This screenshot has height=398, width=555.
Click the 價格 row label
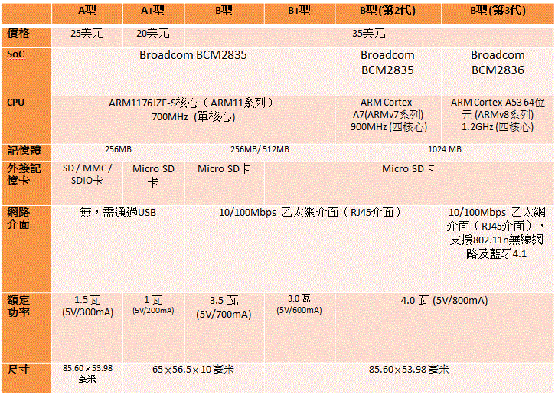(x=26, y=38)
